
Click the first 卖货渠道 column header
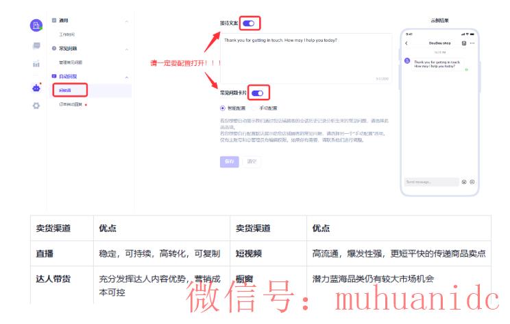pyautogui.click(x=62, y=228)
